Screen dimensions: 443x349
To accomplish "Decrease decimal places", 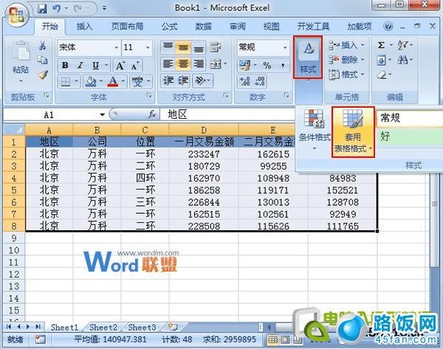I will (x=260, y=81).
